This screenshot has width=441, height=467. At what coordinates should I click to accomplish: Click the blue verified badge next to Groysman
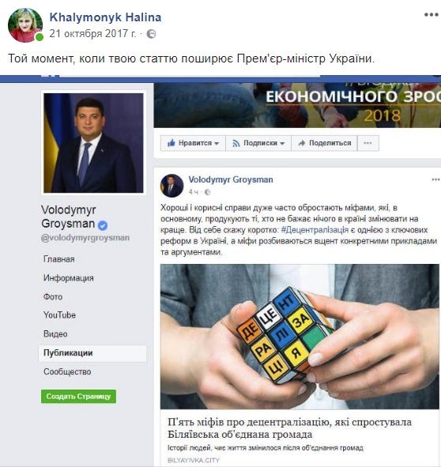[x=103, y=225]
